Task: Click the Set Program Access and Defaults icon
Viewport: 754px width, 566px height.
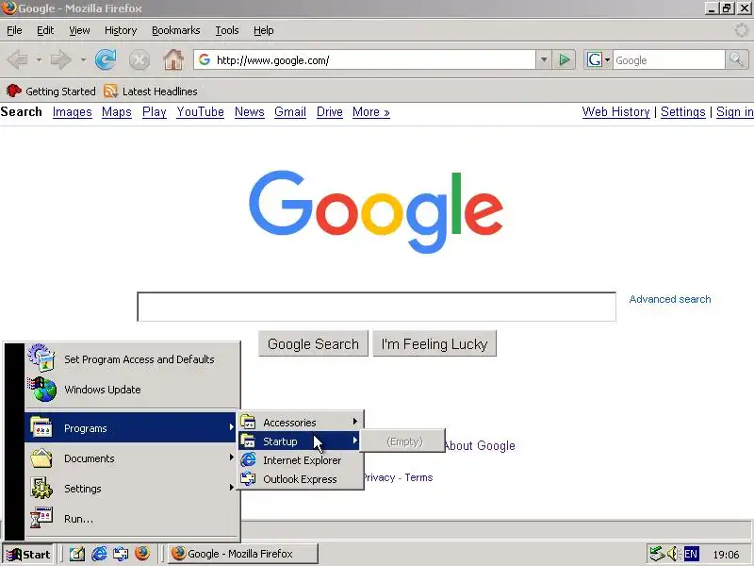Action: pos(41,358)
